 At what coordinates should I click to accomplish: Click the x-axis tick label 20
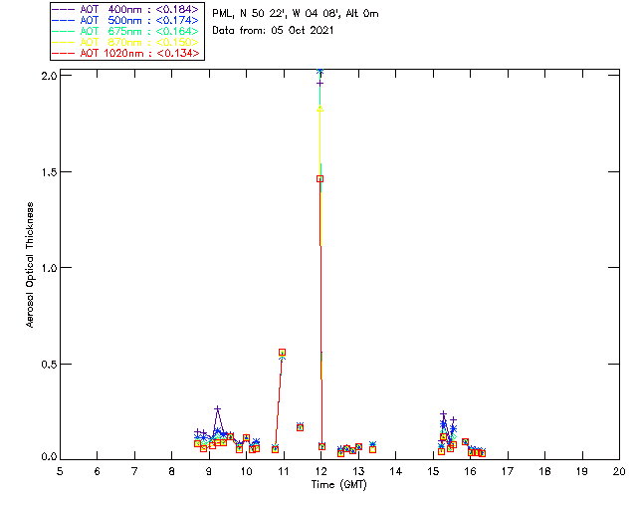click(619, 471)
